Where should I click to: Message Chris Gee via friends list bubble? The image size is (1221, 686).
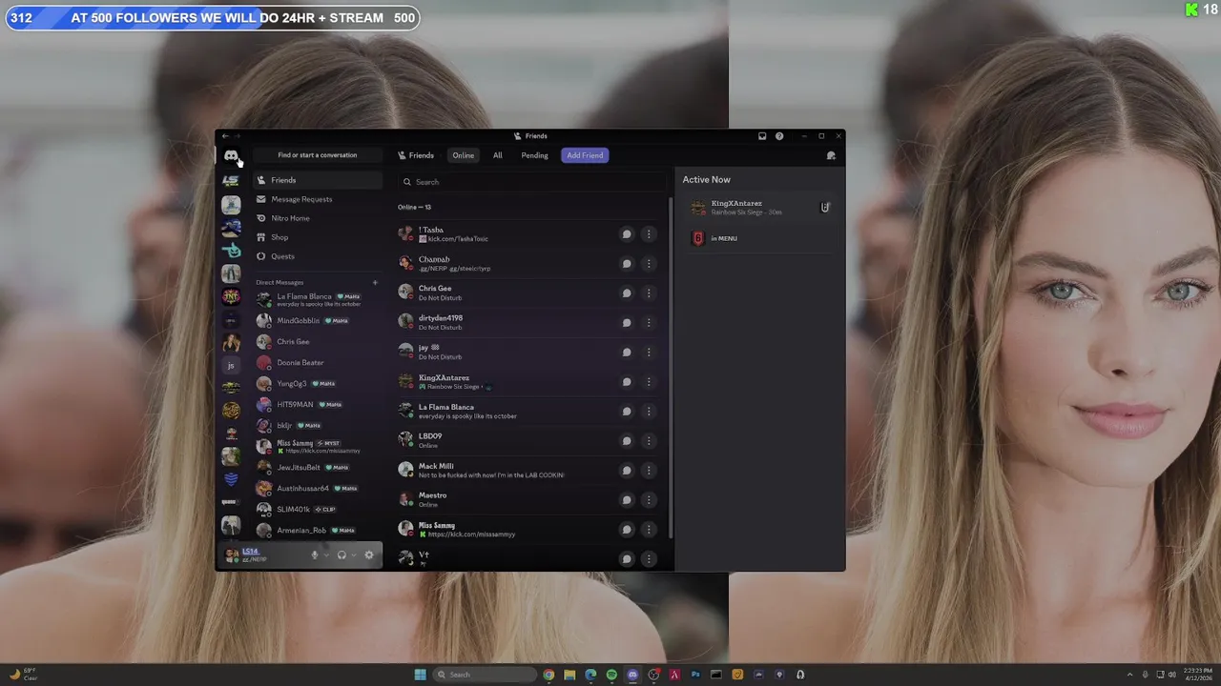627,293
